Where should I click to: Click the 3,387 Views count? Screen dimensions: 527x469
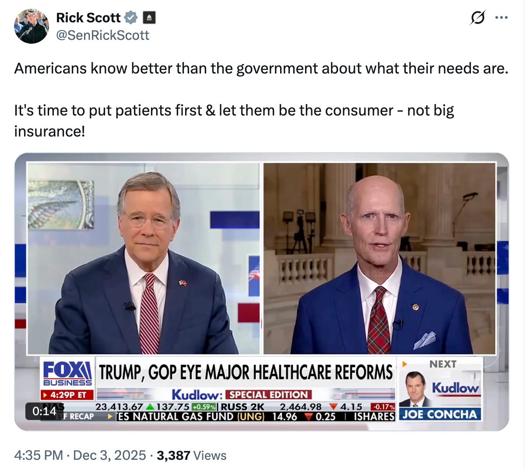coord(192,455)
